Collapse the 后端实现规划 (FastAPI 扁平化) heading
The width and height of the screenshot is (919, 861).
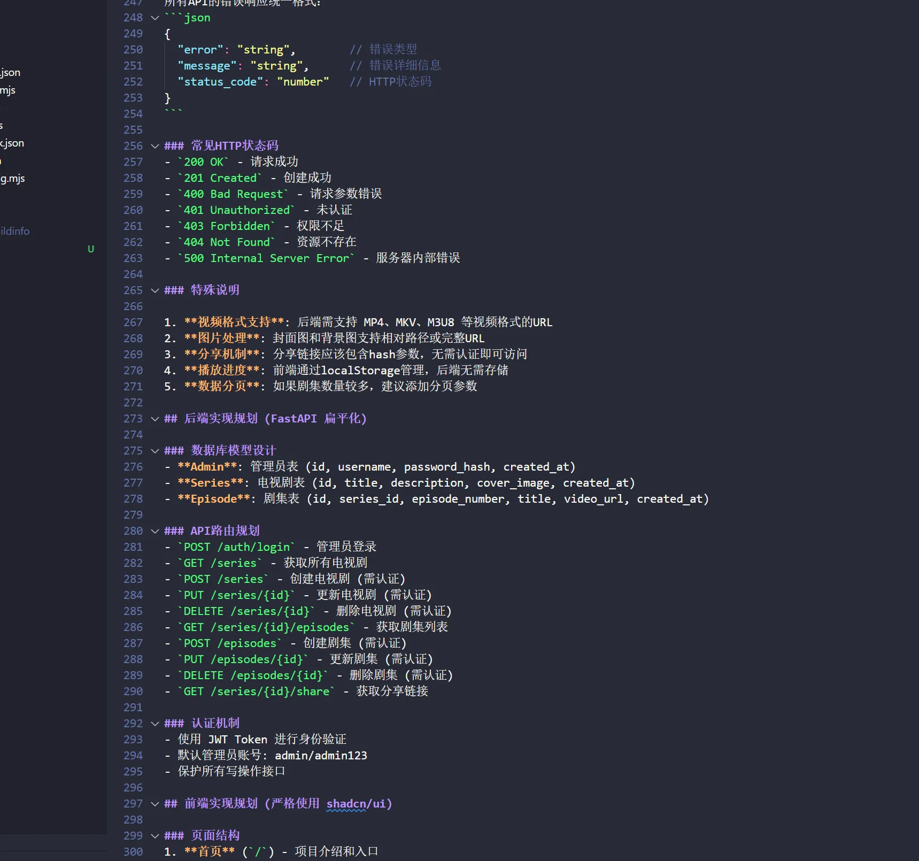(x=155, y=419)
